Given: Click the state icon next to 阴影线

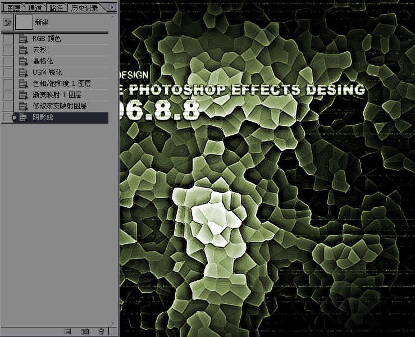Looking at the screenshot, I should [x=23, y=117].
